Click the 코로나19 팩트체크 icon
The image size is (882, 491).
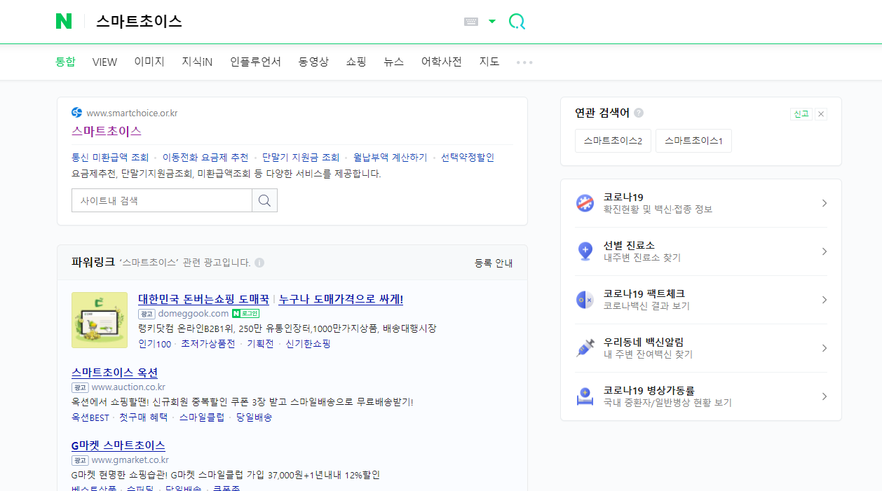(x=585, y=300)
